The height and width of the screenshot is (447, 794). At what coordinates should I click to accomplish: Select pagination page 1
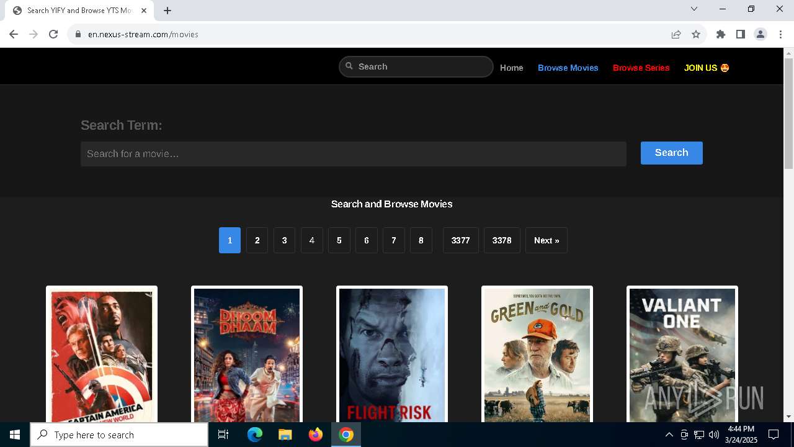point(230,240)
